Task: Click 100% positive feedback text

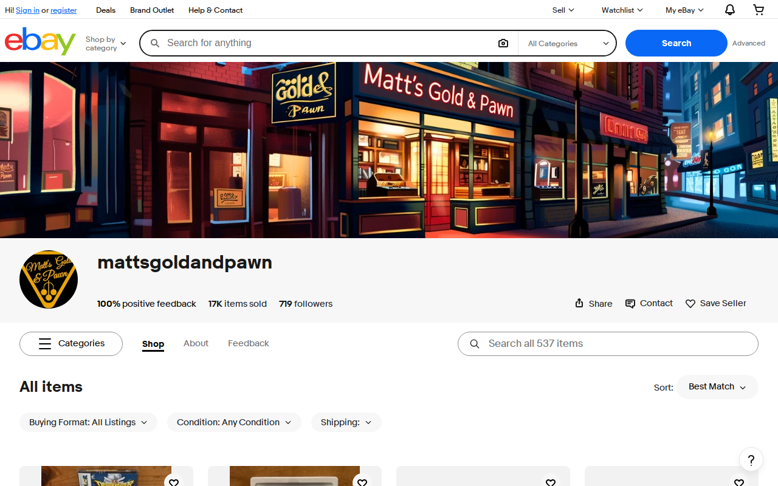Action: pos(146,304)
